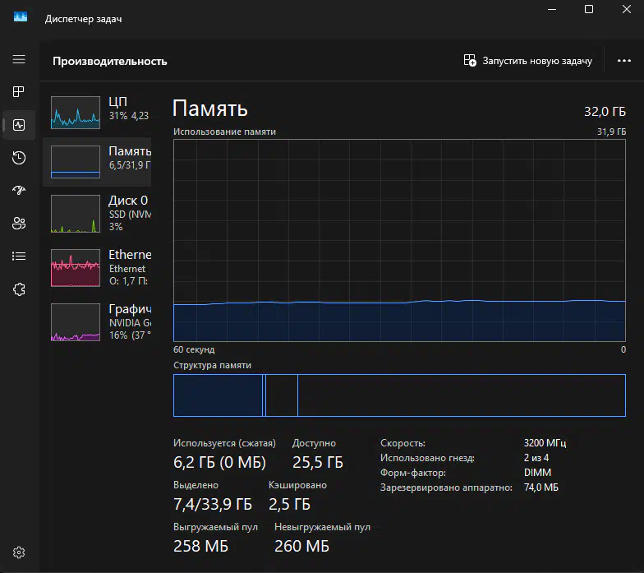This screenshot has height=573, width=644.
Task: Click the memory usage graph
Action: (399, 240)
